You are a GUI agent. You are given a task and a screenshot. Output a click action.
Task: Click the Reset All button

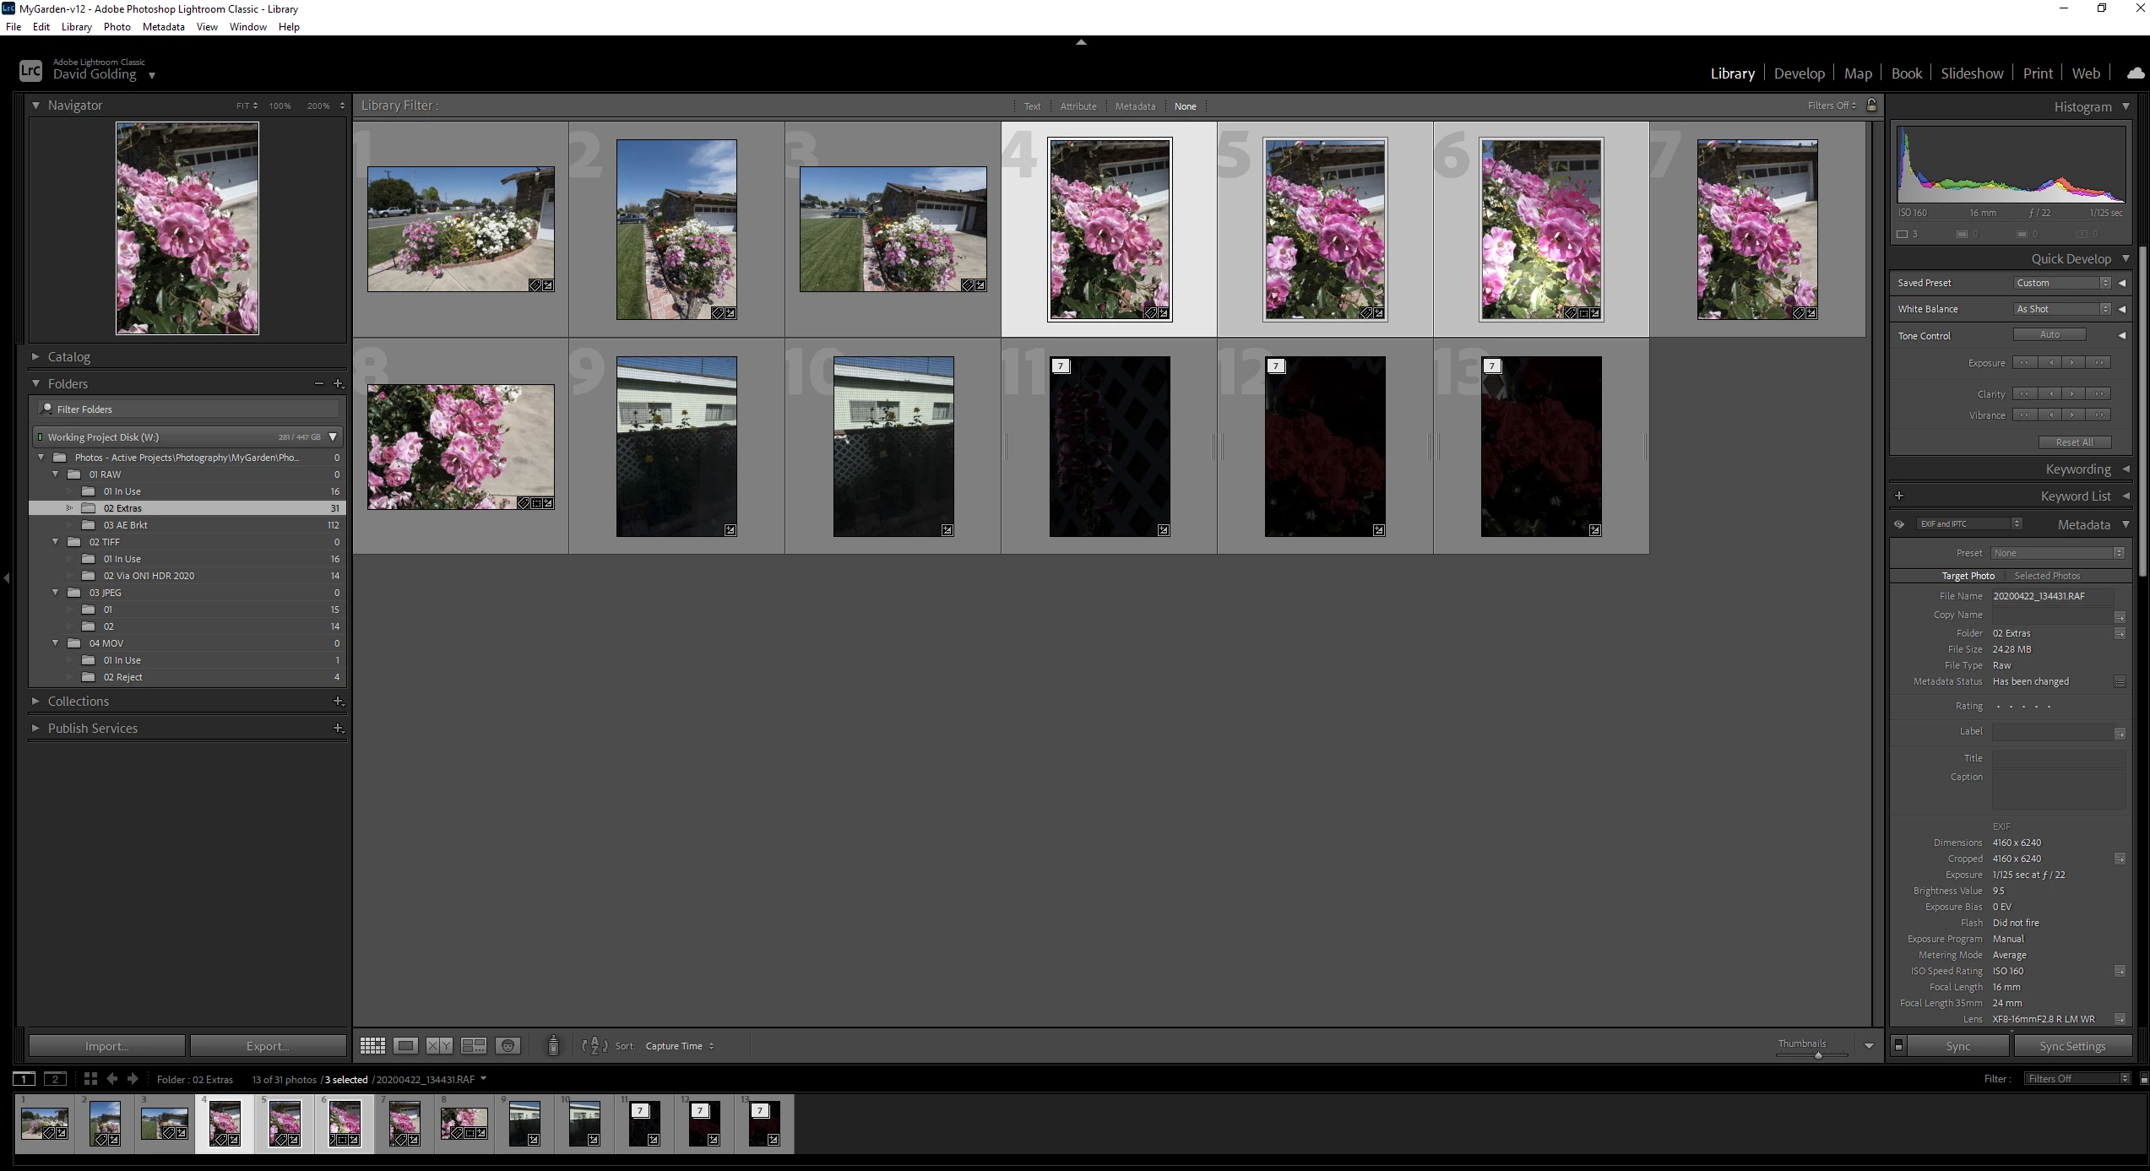2074,442
